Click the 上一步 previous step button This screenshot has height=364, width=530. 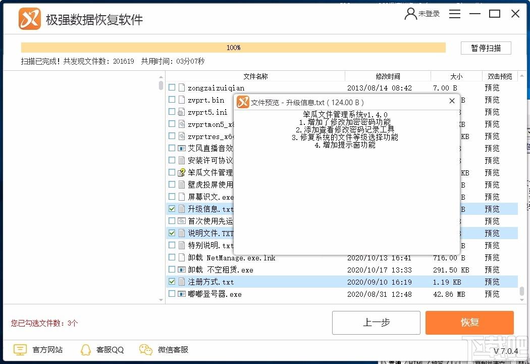coord(376,323)
